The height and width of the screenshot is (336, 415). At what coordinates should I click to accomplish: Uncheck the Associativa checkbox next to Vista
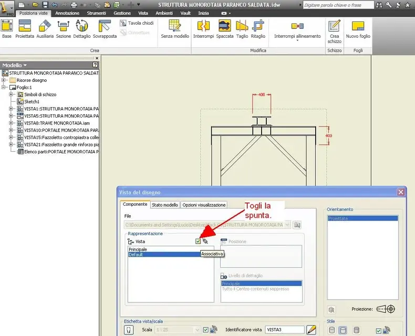click(x=198, y=241)
